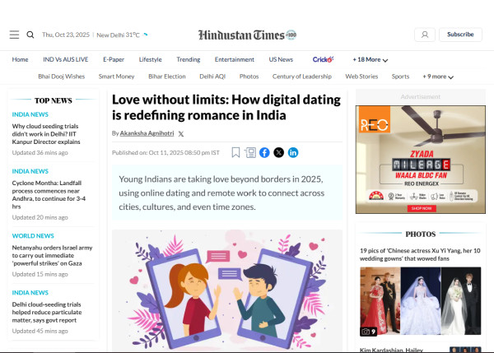494x353 pixels.
Task: Share article on Facebook
Action: [x=264, y=152]
